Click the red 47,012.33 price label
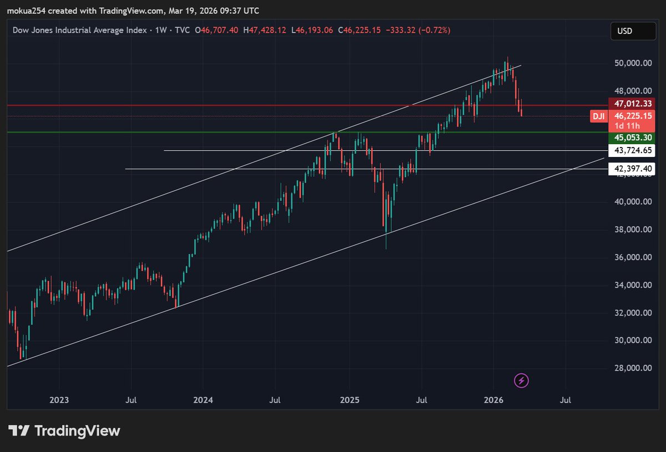666x452 pixels. tap(632, 104)
